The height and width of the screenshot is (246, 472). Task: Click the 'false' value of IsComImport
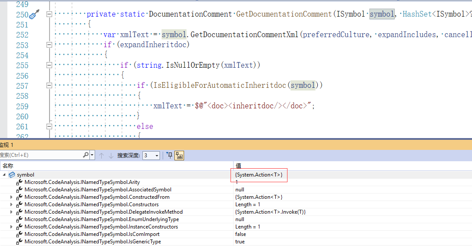pyautogui.click(x=241, y=234)
